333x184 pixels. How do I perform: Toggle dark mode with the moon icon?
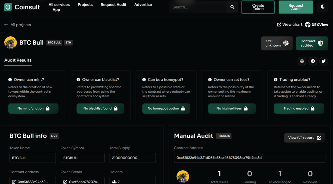coord(322,7)
